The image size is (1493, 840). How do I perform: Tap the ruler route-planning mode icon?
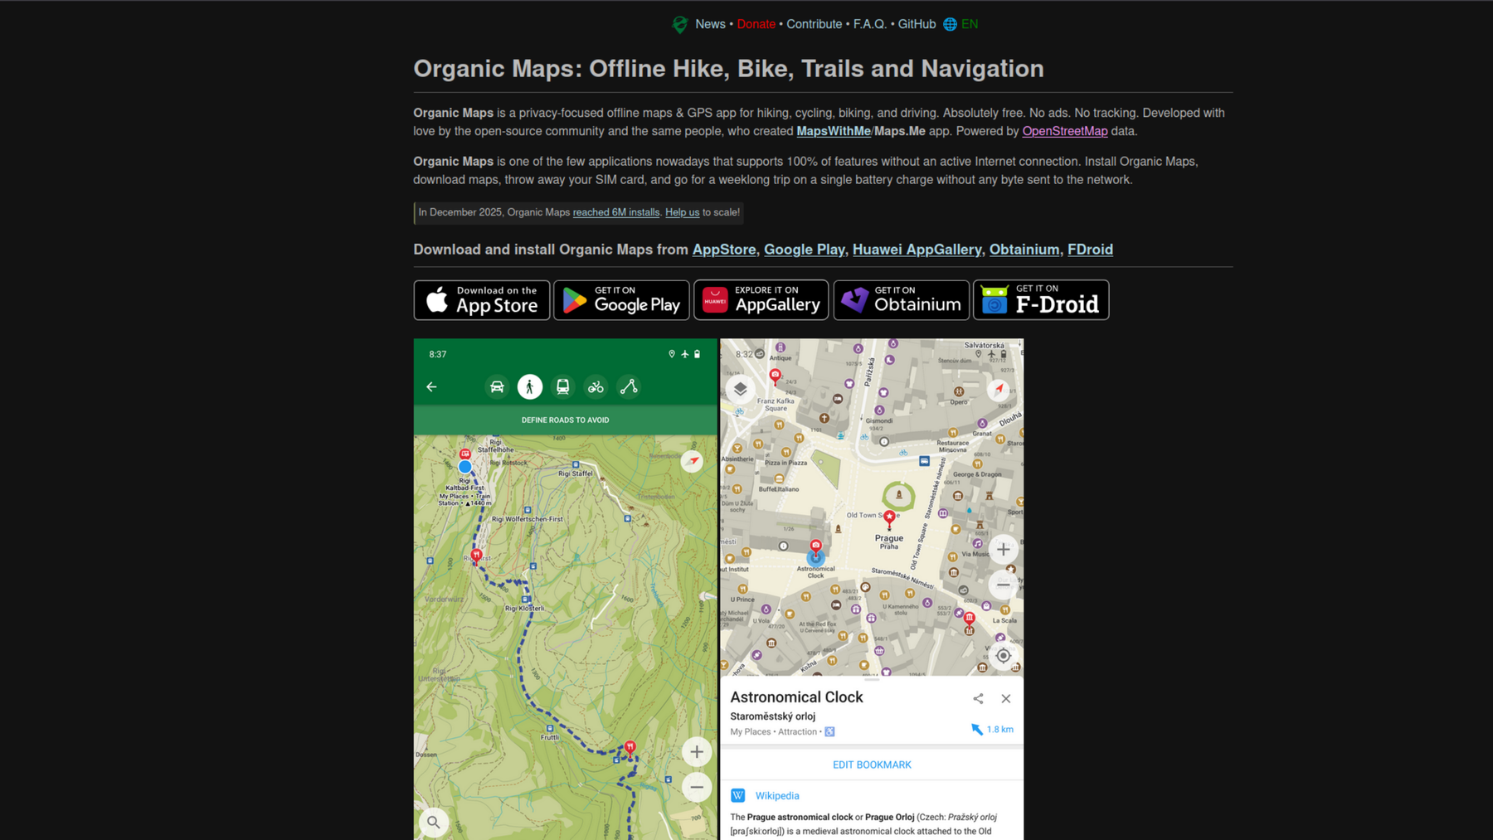(628, 386)
